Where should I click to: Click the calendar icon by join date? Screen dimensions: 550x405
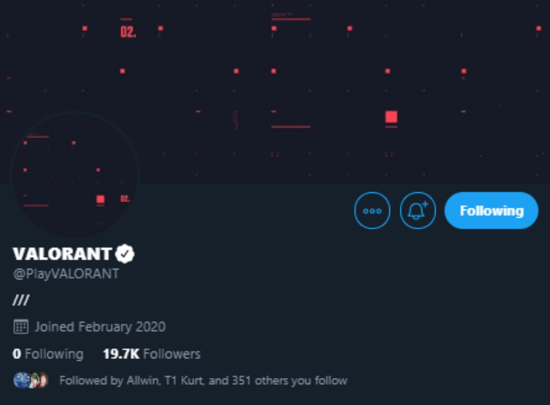[x=21, y=326]
